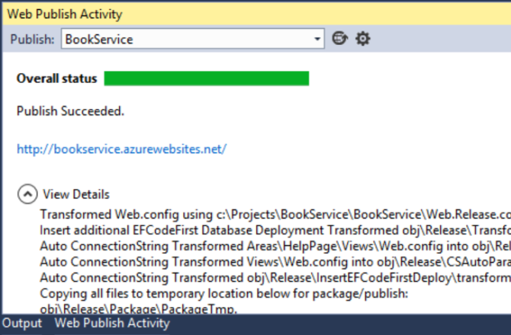
Task: Click the View Details label
Action: 76,194
